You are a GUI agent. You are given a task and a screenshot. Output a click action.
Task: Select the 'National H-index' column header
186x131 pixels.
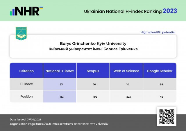tap(60, 71)
